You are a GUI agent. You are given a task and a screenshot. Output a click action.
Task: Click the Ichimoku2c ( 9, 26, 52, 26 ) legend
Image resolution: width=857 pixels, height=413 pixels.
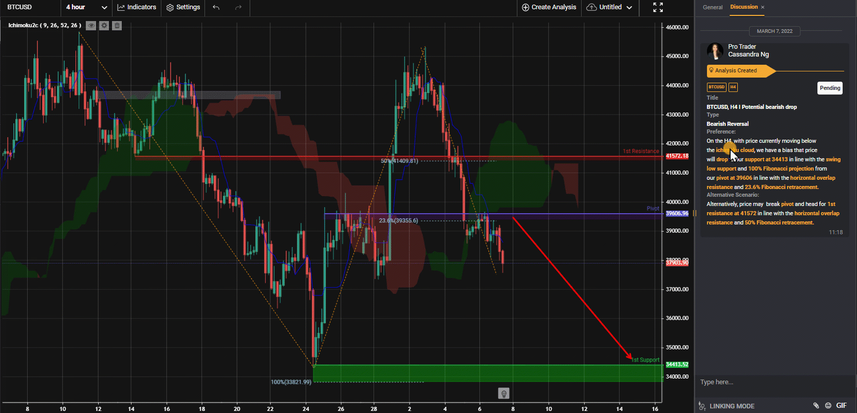click(x=45, y=25)
